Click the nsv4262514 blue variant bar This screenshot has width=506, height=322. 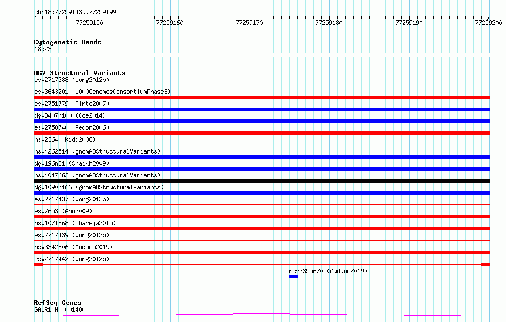(262, 157)
